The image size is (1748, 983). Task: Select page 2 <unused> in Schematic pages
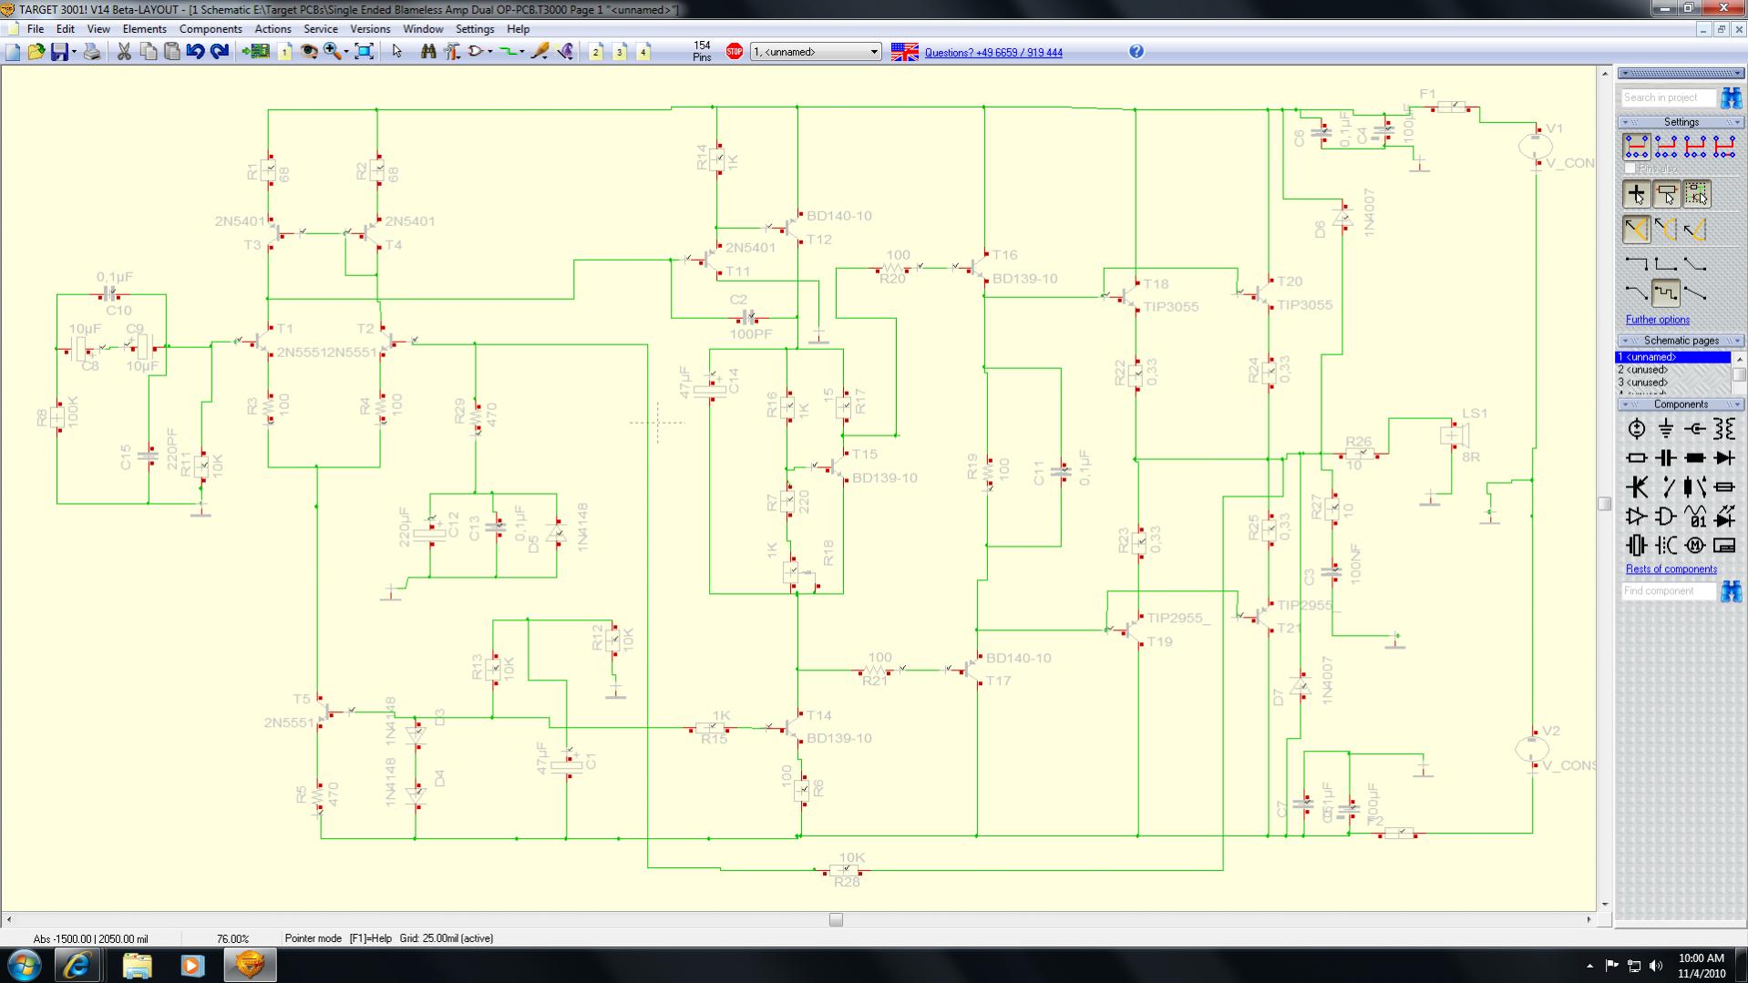[x=1673, y=370]
